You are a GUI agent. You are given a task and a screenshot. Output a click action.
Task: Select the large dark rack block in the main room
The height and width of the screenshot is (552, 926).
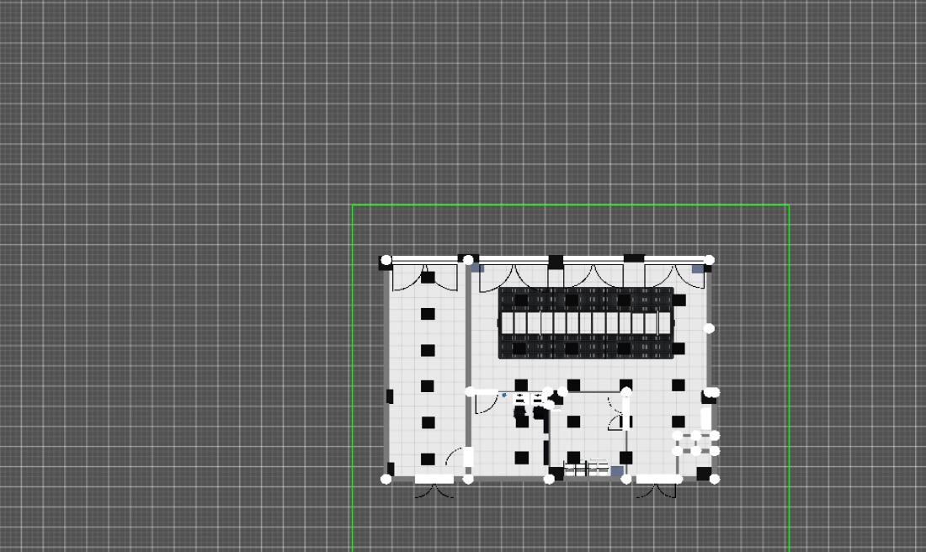586,323
